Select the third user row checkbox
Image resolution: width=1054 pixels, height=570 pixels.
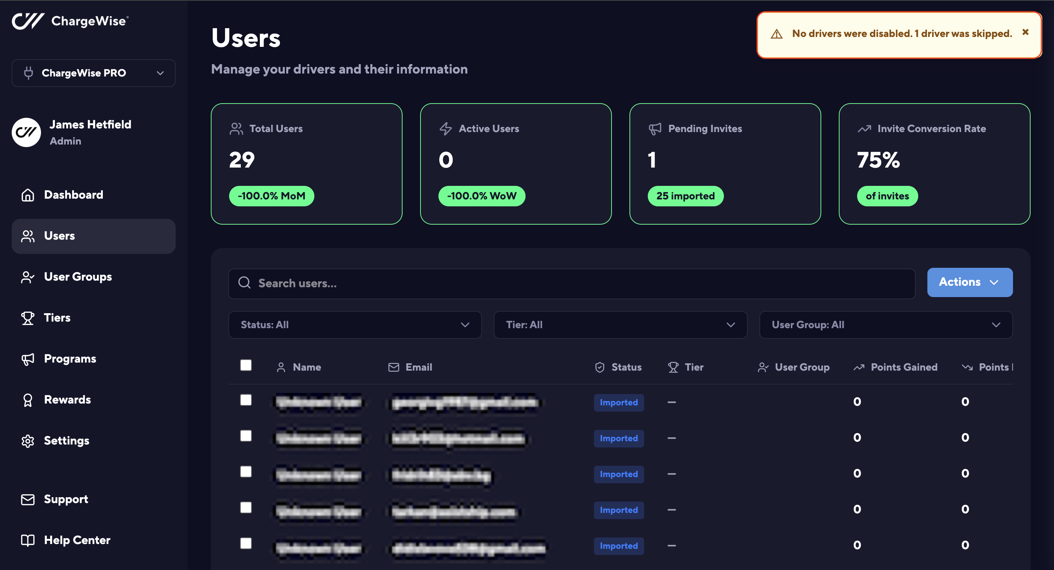(x=246, y=472)
